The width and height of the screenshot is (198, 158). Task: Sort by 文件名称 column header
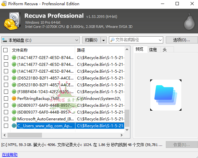[x=42, y=50]
